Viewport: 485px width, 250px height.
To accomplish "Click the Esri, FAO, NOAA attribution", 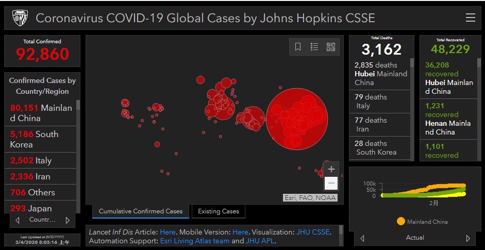I will (x=310, y=198).
